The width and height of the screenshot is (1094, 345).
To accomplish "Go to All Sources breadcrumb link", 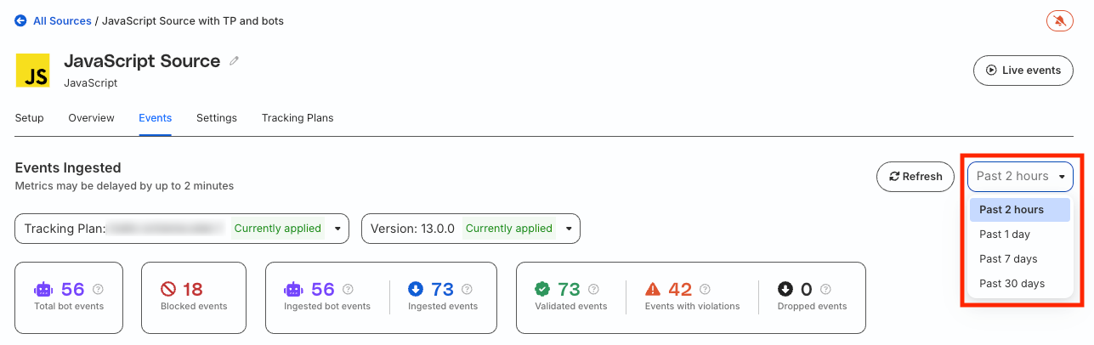I will pyautogui.click(x=62, y=20).
